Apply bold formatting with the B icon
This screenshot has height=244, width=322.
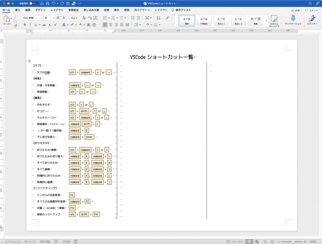click(25, 24)
